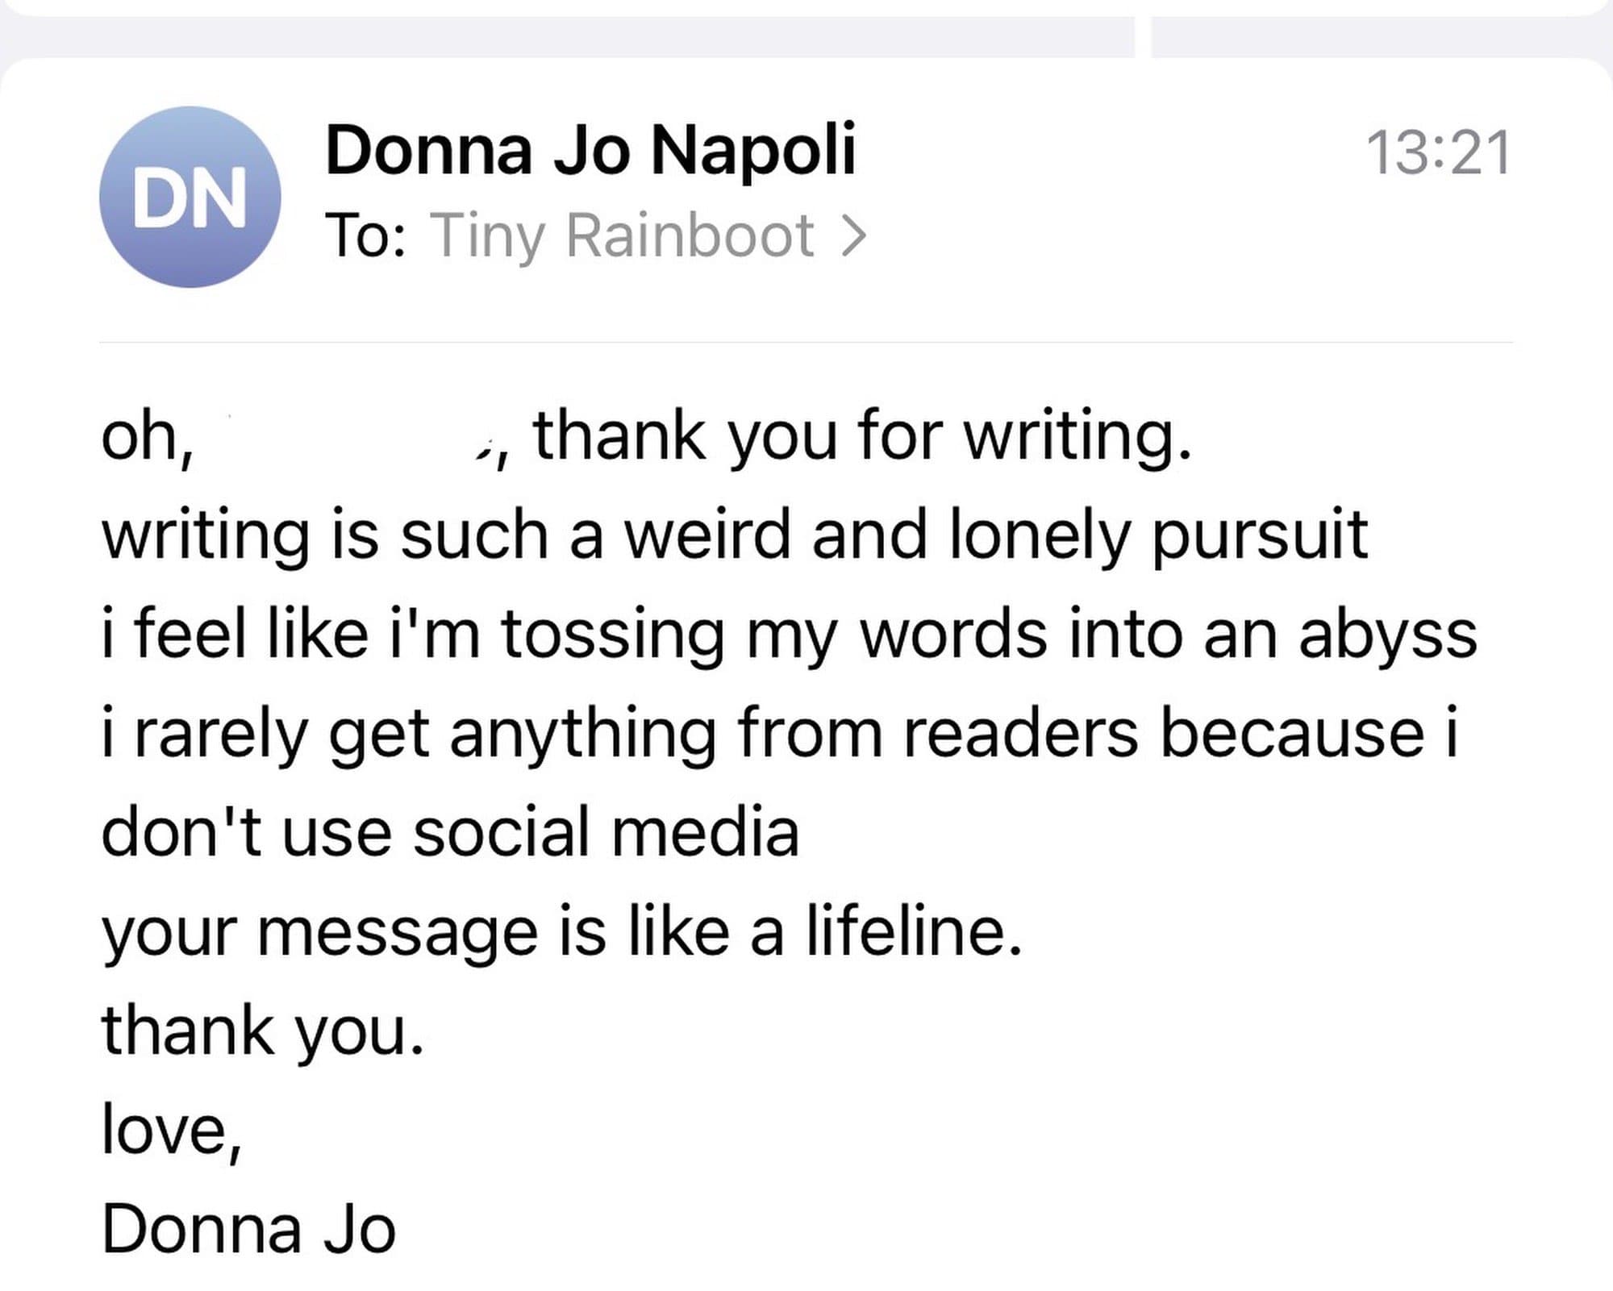Click the "don't use social media" line
The height and width of the screenshot is (1291, 1613).
pos(450,832)
